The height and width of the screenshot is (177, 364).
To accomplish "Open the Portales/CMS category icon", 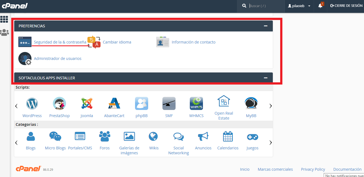I will [80, 136].
